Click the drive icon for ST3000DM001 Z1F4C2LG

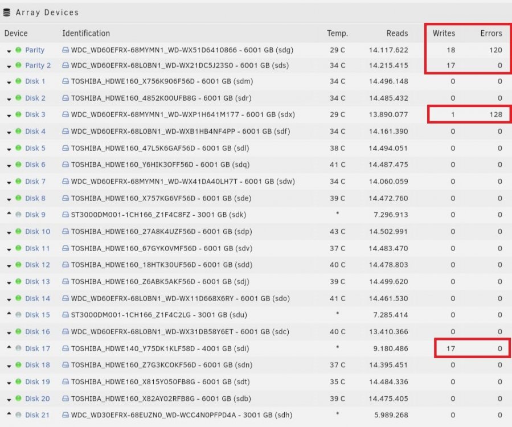(x=65, y=315)
